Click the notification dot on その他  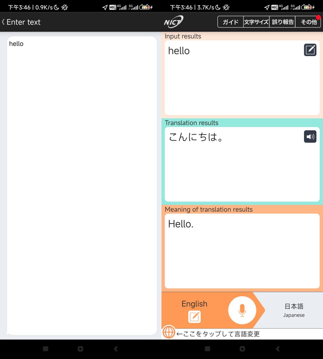pos(318,17)
